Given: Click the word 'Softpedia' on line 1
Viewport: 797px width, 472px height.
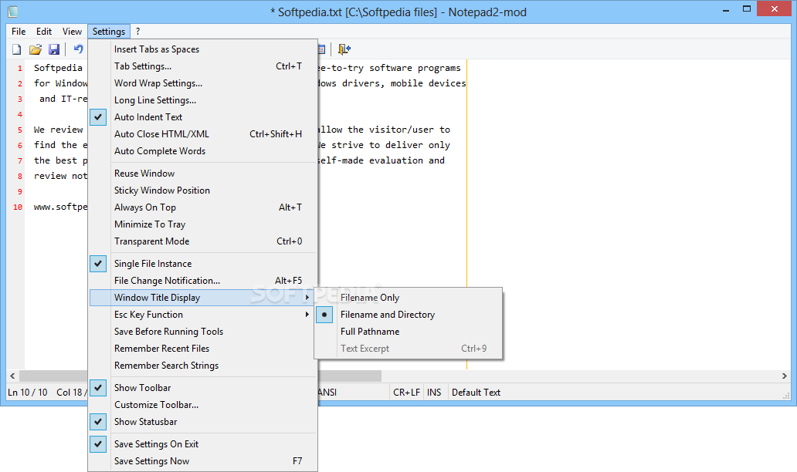Looking at the screenshot, I should tap(58, 68).
